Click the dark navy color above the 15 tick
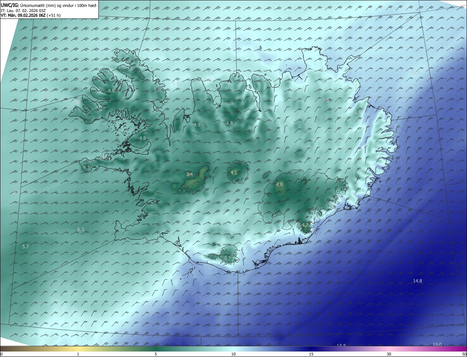The height and width of the screenshot is (357, 467). pyautogui.click(x=311, y=349)
